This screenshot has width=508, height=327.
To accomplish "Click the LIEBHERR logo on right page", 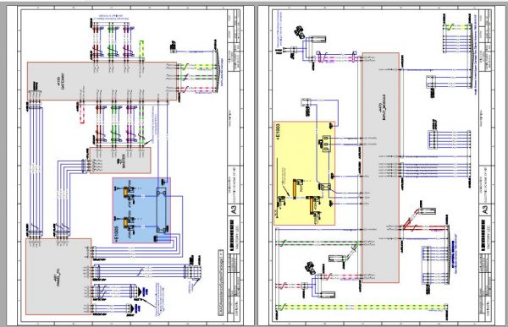I will pyautogui.click(x=484, y=236).
